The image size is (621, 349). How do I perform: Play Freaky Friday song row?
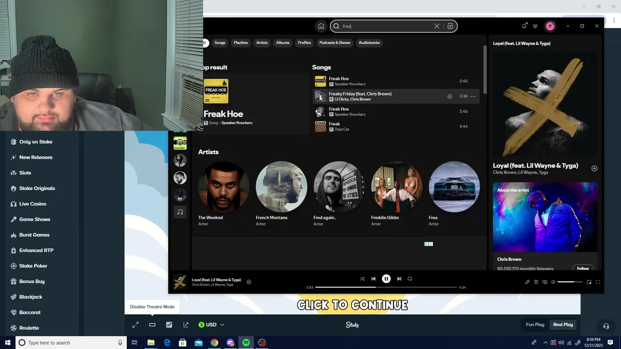point(396,96)
